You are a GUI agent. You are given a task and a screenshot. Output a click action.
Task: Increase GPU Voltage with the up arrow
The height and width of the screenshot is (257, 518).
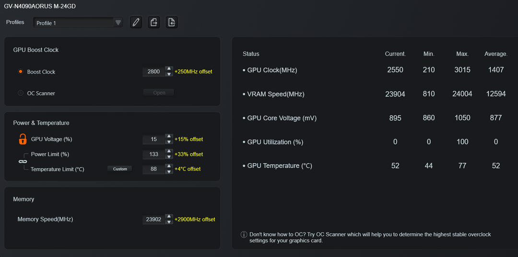tap(169, 136)
